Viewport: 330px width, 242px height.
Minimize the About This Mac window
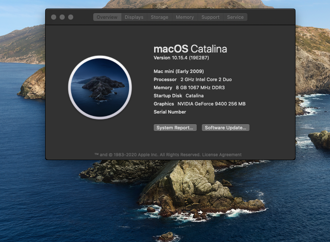click(62, 17)
